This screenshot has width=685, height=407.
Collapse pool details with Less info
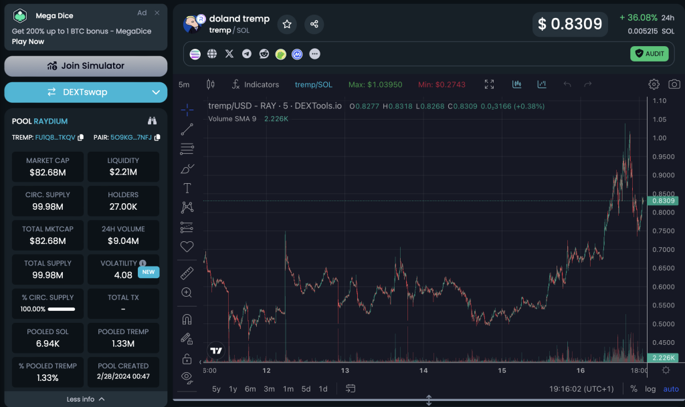[86, 399]
